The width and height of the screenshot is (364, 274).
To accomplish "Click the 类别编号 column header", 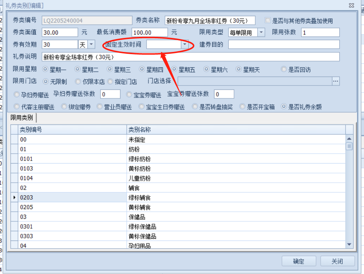I will point(72,130).
